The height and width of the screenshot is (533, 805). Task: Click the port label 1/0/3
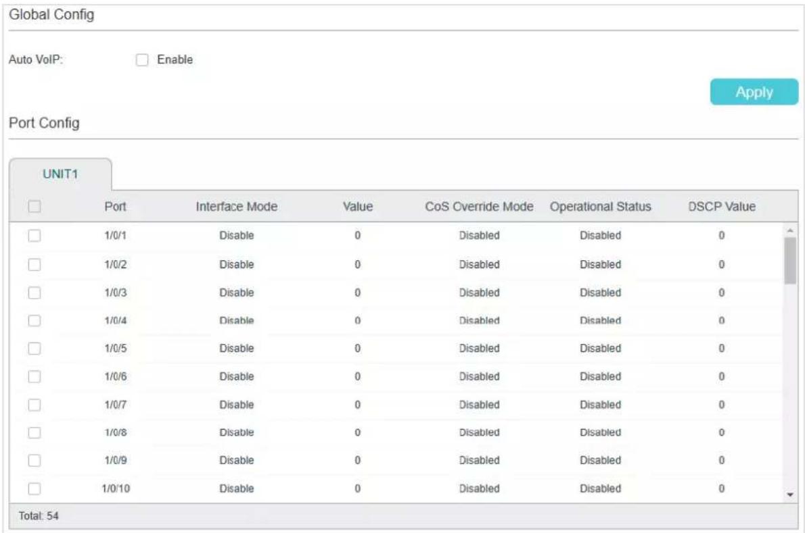[x=116, y=293]
